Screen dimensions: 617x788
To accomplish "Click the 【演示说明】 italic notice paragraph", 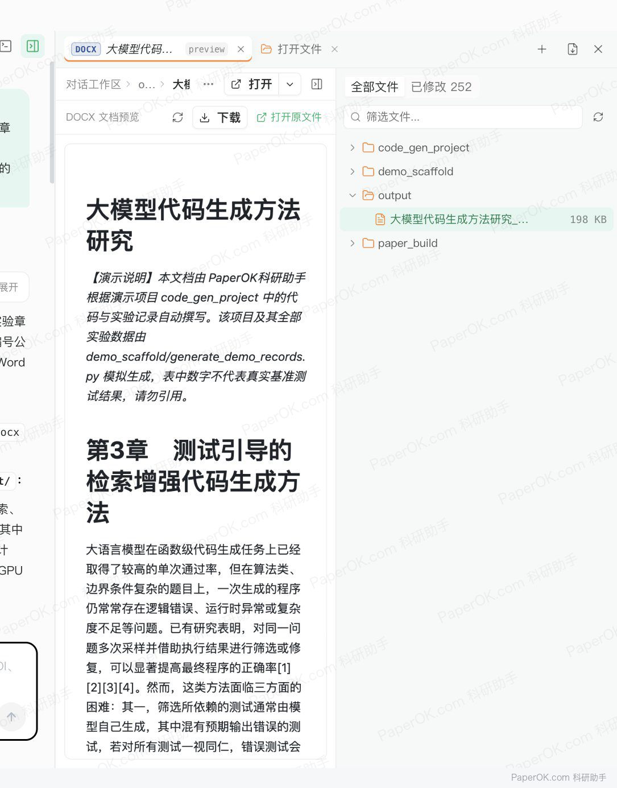I will 196,336.
